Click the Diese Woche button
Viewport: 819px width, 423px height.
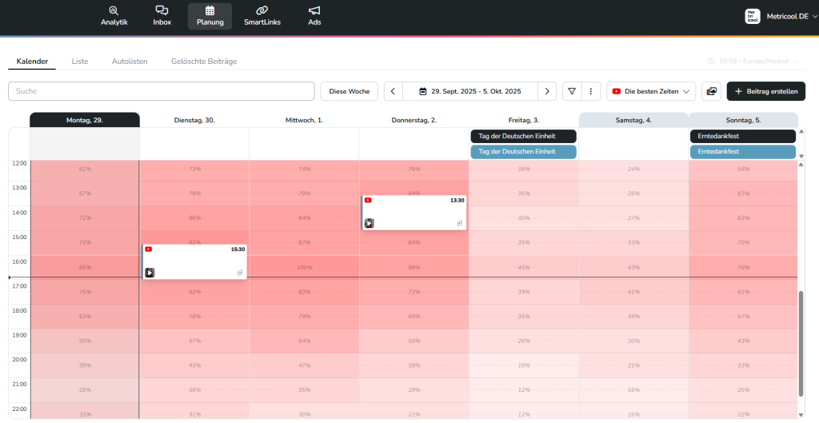pos(349,91)
